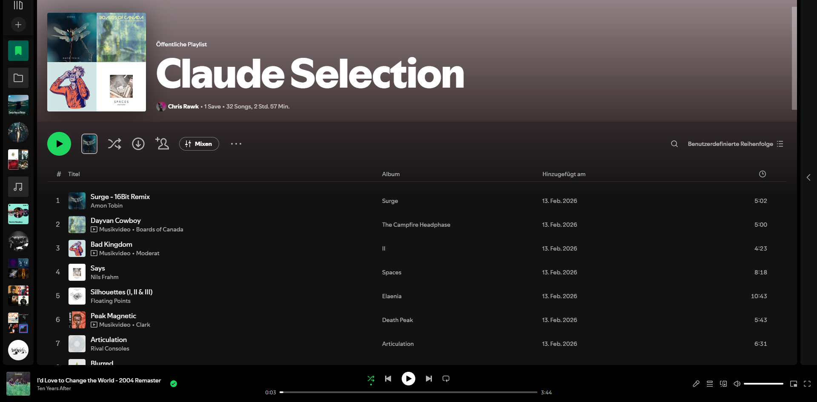Click the connect to device icon
Screen dimensions: 817x402
723,384
